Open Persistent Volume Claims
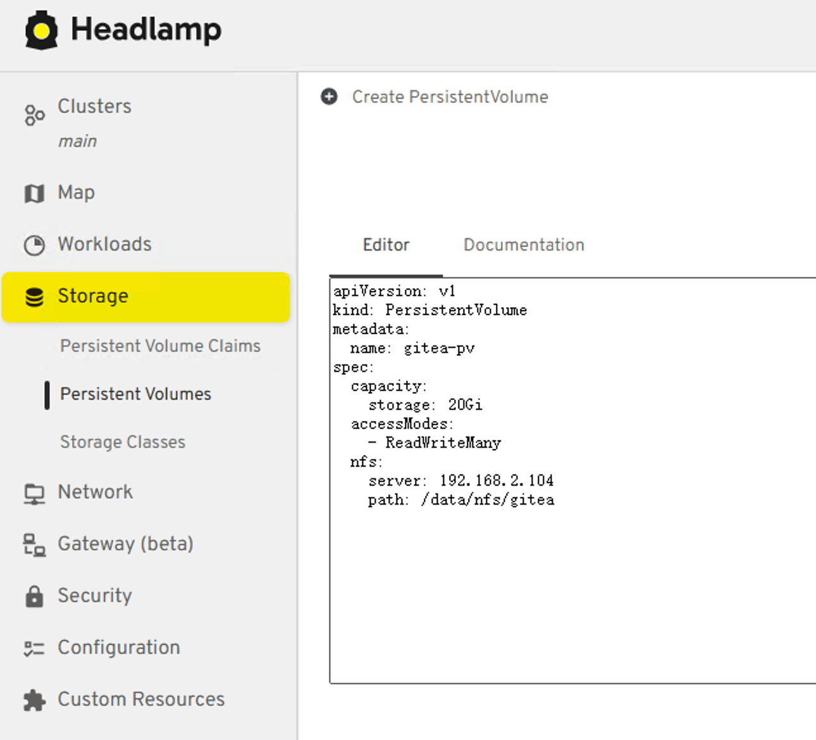This screenshot has height=740, width=816. click(160, 346)
